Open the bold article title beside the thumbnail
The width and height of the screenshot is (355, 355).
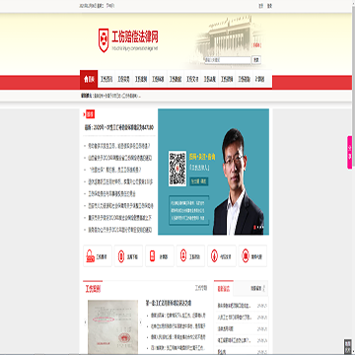(169, 303)
